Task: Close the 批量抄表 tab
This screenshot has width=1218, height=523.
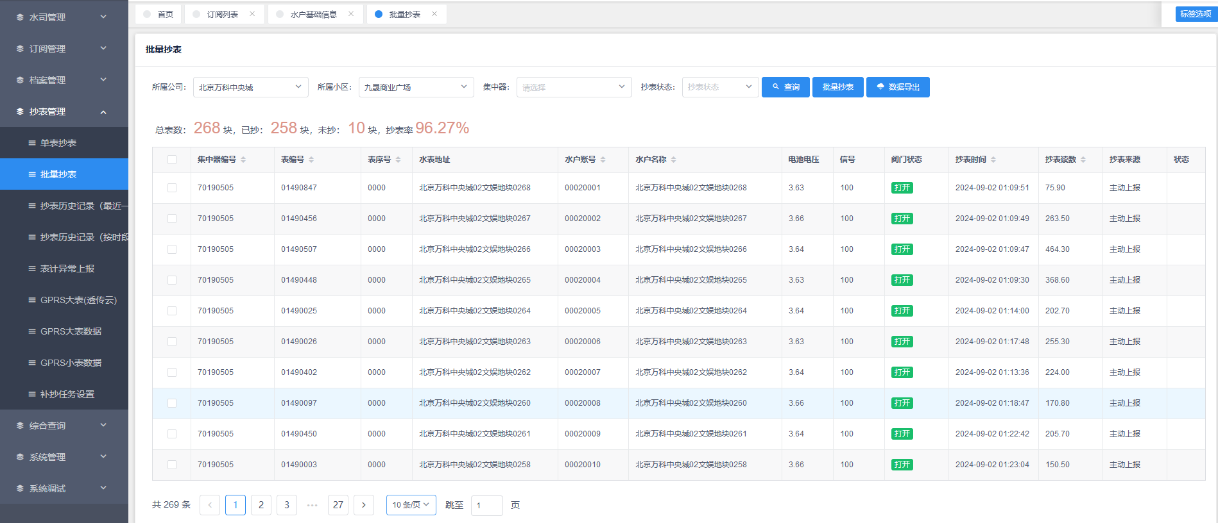Action: 434,14
